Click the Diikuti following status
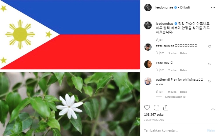This screenshot has width=218, height=136. [x=185, y=7]
